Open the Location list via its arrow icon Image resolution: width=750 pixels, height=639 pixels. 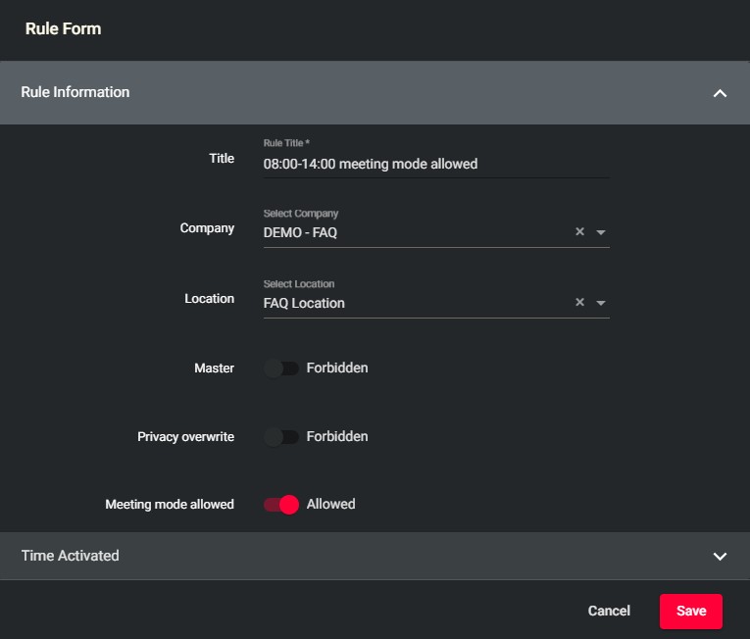[601, 303]
